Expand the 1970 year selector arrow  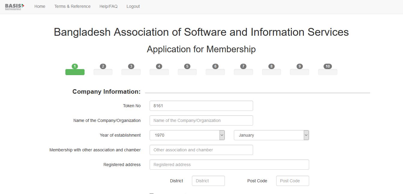(222, 135)
